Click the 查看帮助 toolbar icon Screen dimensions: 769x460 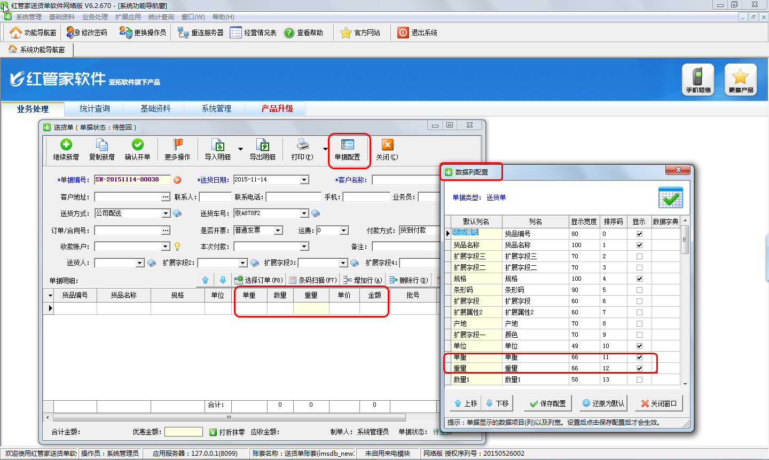pos(289,33)
